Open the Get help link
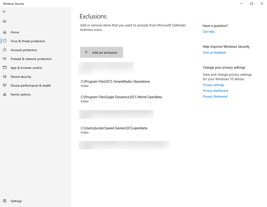 coord(209,32)
